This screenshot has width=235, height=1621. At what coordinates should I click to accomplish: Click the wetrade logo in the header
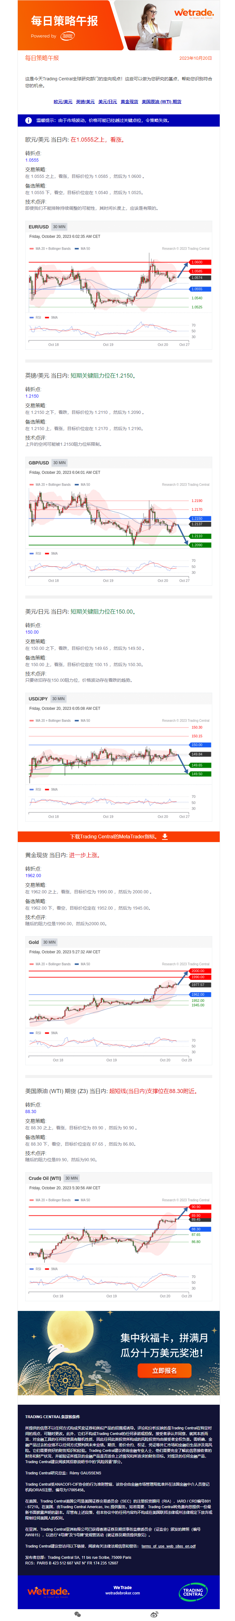[194, 13]
